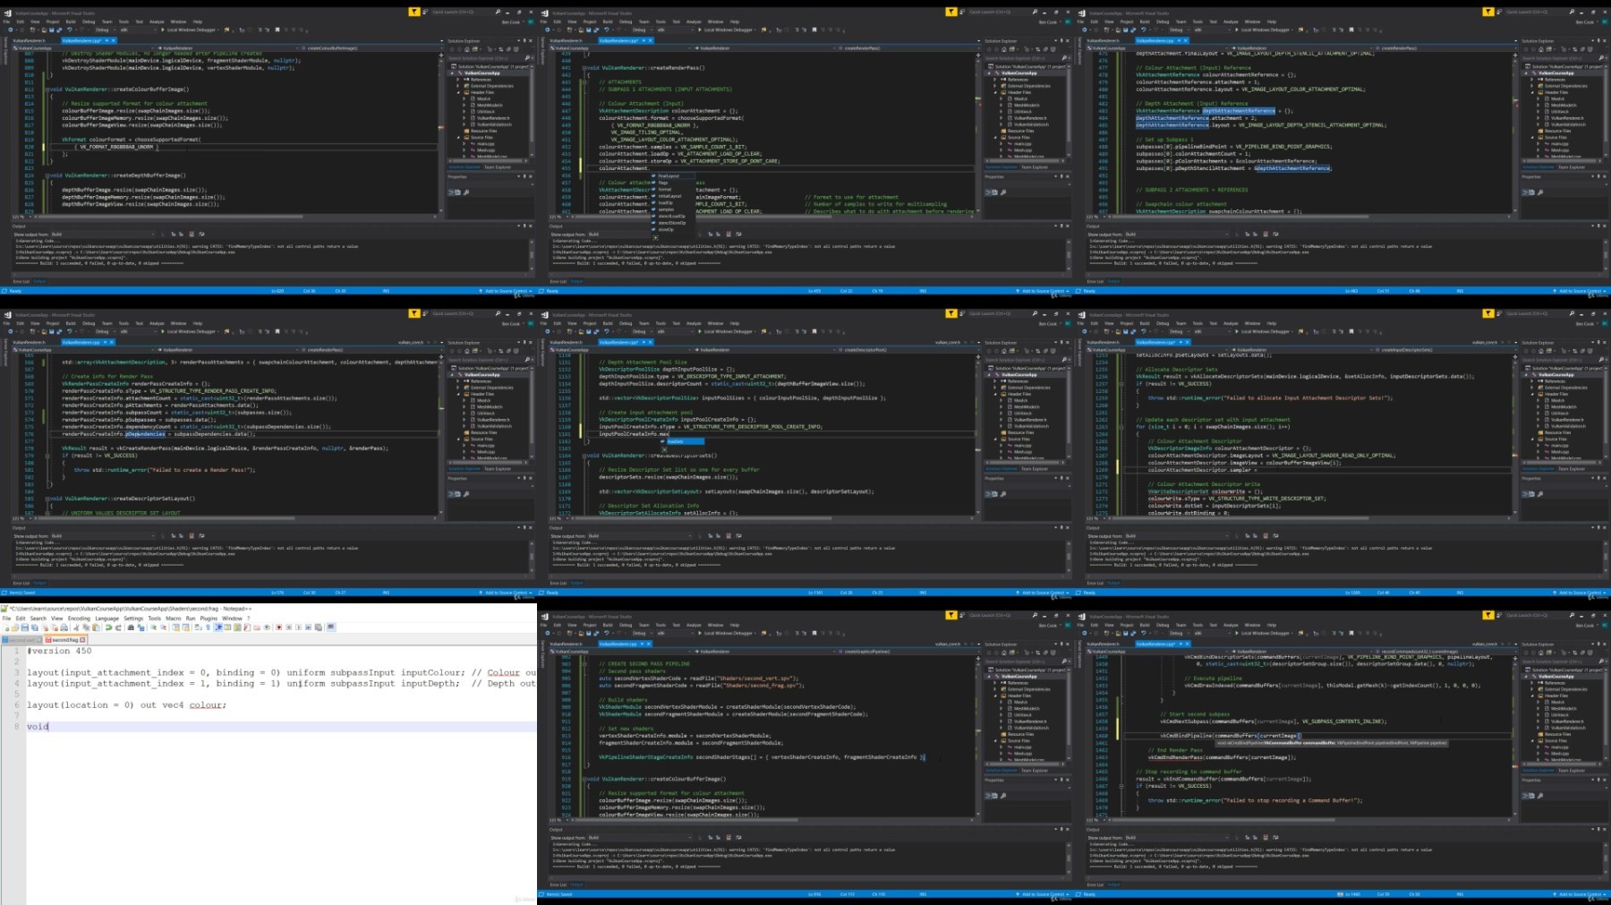Open the Encoding menu in Notepad++
This screenshot has height=905, width=1611.
point(79,619)
